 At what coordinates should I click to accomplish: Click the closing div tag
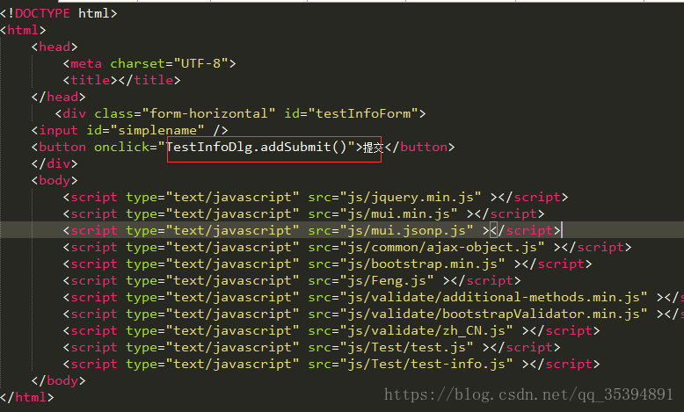55,164
